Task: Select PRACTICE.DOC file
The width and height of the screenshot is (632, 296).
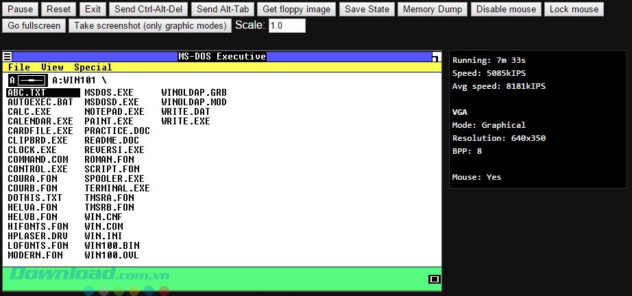Action: click(x=117, y=131)
